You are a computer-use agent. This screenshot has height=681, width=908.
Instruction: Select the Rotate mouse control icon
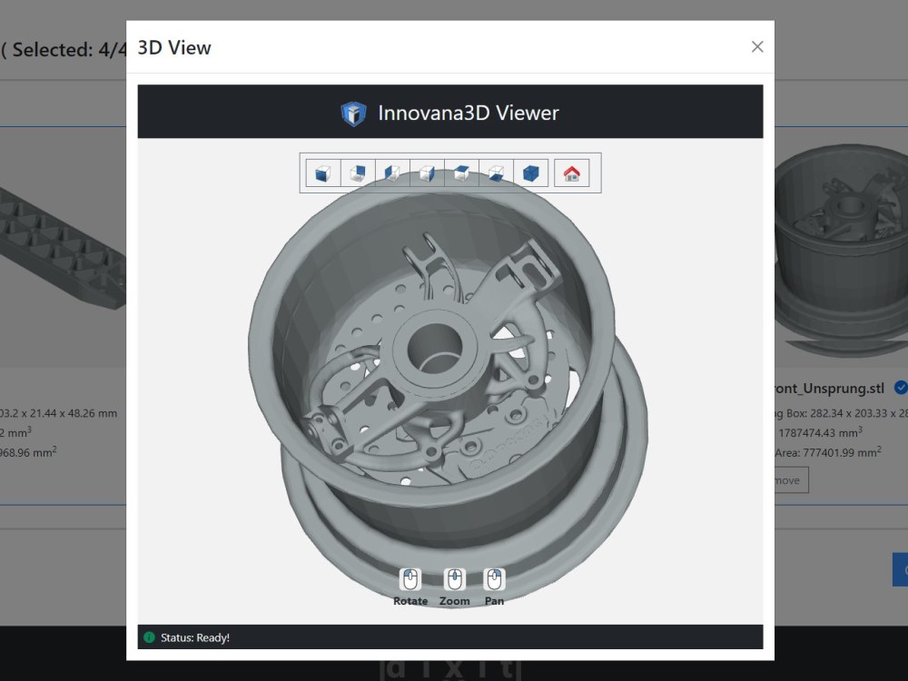410,579
